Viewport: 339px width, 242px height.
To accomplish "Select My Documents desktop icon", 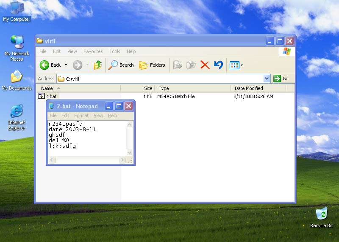I will coord(17,80).
